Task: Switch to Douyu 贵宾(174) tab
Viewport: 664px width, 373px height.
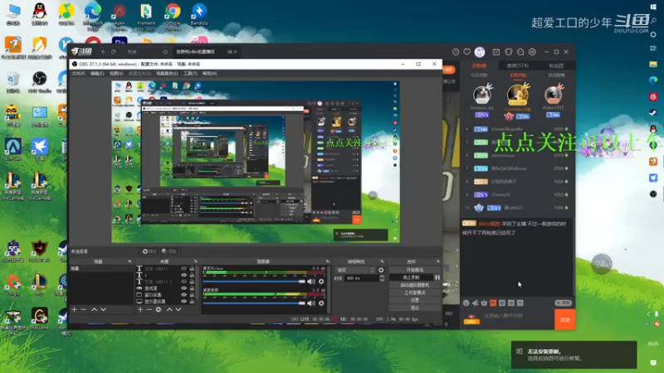Action: tap(517, 65)
